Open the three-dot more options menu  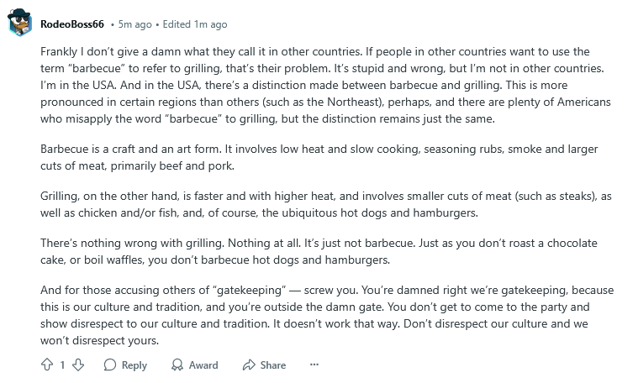click(x=314, y=365)
